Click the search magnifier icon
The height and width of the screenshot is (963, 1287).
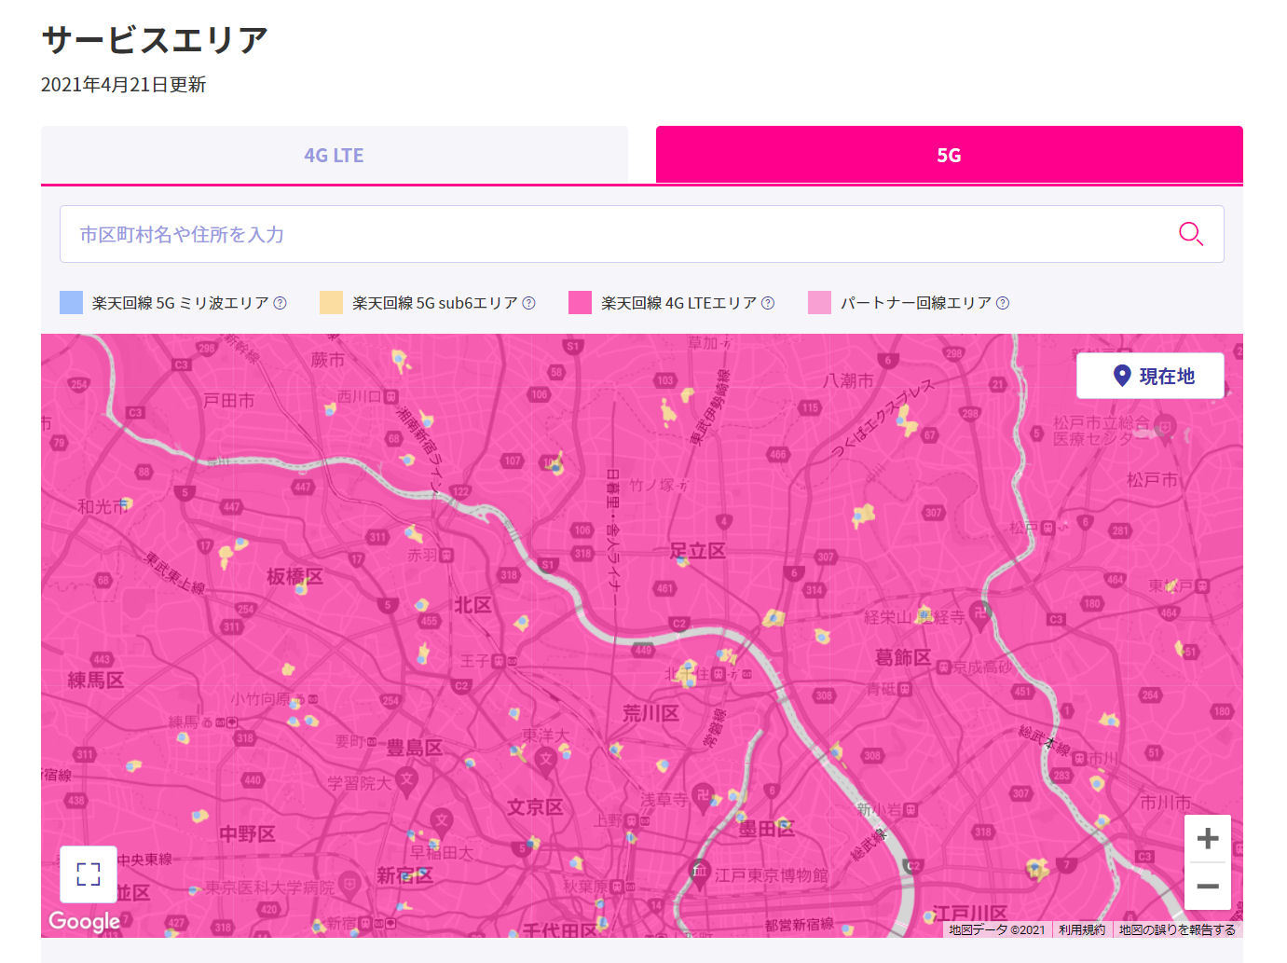1190,234
